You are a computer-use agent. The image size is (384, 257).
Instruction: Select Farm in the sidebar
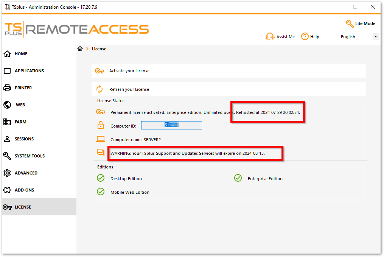point(20,122)
